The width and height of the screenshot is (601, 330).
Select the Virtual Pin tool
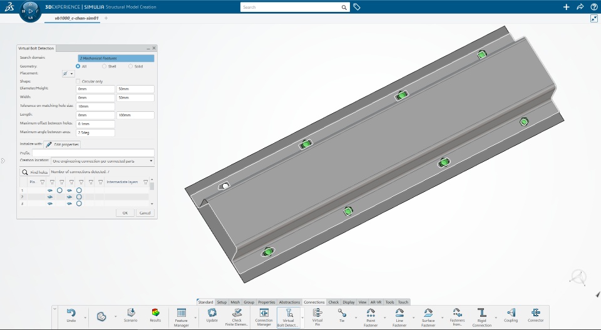coord(317,312)
